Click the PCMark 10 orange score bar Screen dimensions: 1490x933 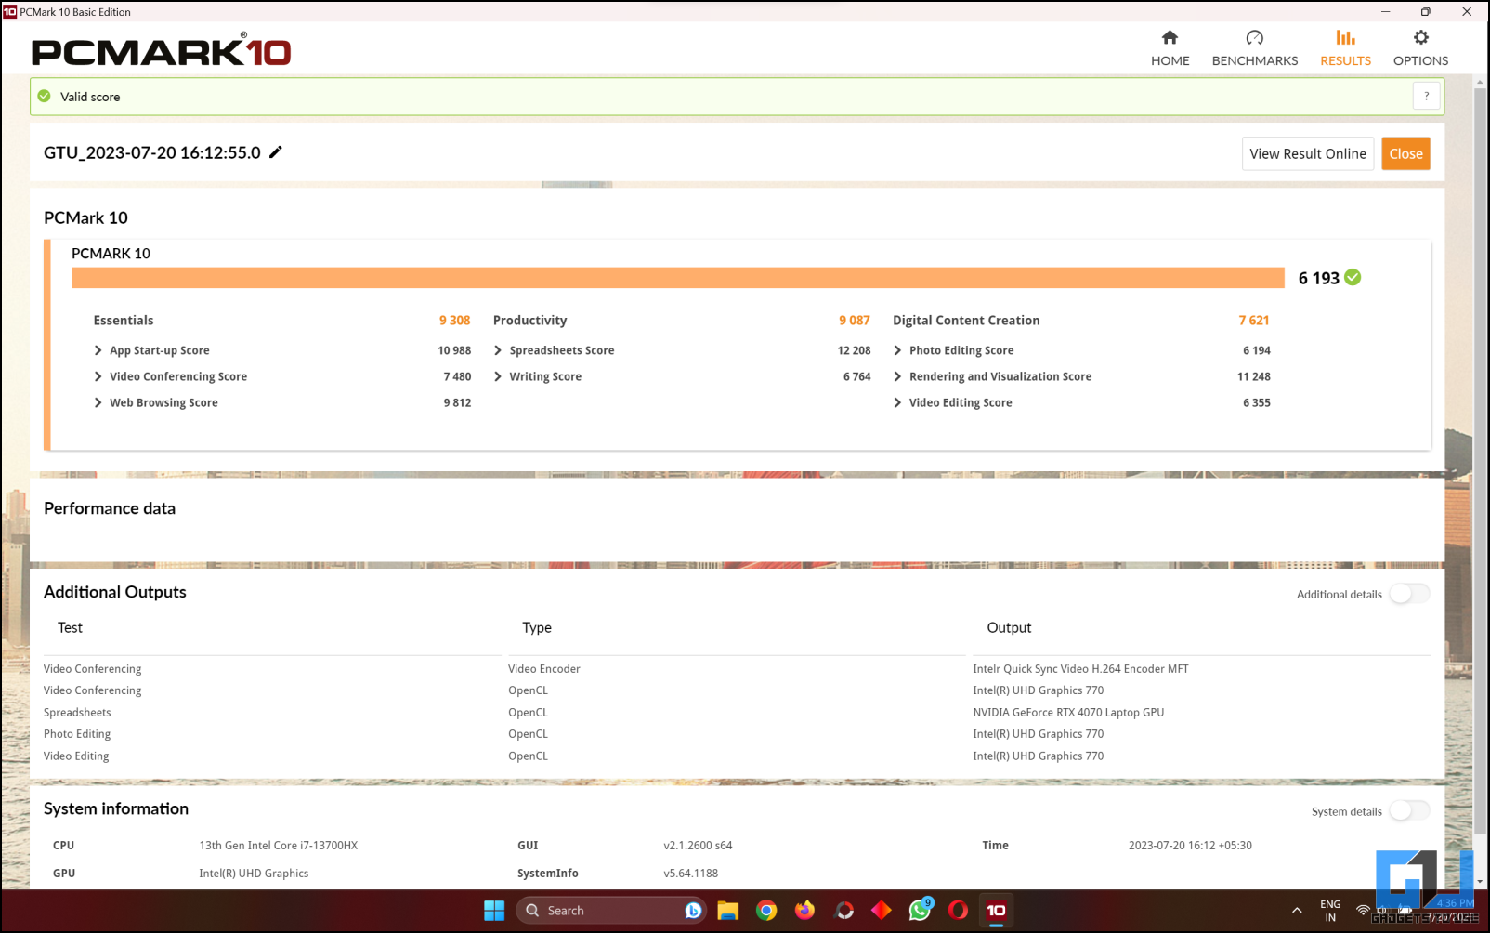[x=677, y=278]
